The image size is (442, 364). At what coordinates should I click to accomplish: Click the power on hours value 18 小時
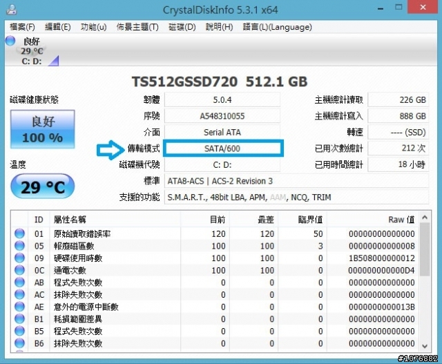click(398, 164)
